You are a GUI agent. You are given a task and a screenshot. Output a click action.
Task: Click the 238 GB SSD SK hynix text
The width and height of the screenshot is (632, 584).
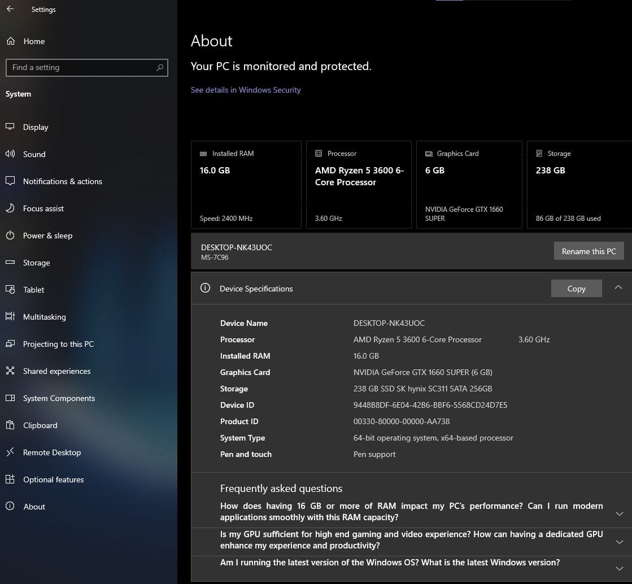click(x=423, y=389)
